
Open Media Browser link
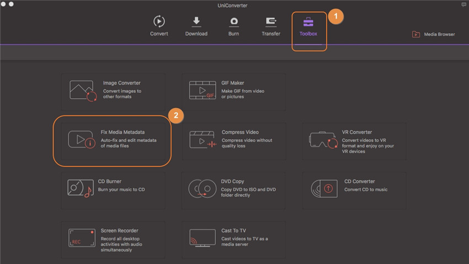pyautogui.click(x=439, y=34)
